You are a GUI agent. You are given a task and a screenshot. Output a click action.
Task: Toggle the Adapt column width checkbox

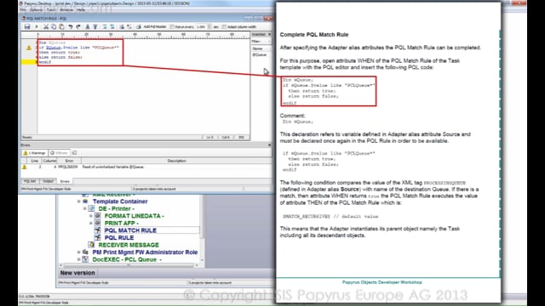[224, 26]
